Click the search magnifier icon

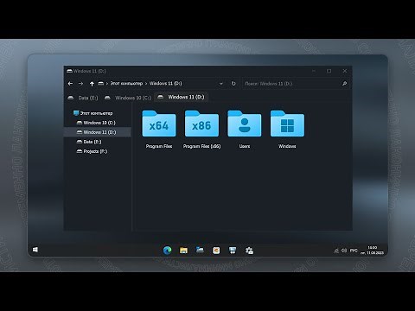(344, 84)
